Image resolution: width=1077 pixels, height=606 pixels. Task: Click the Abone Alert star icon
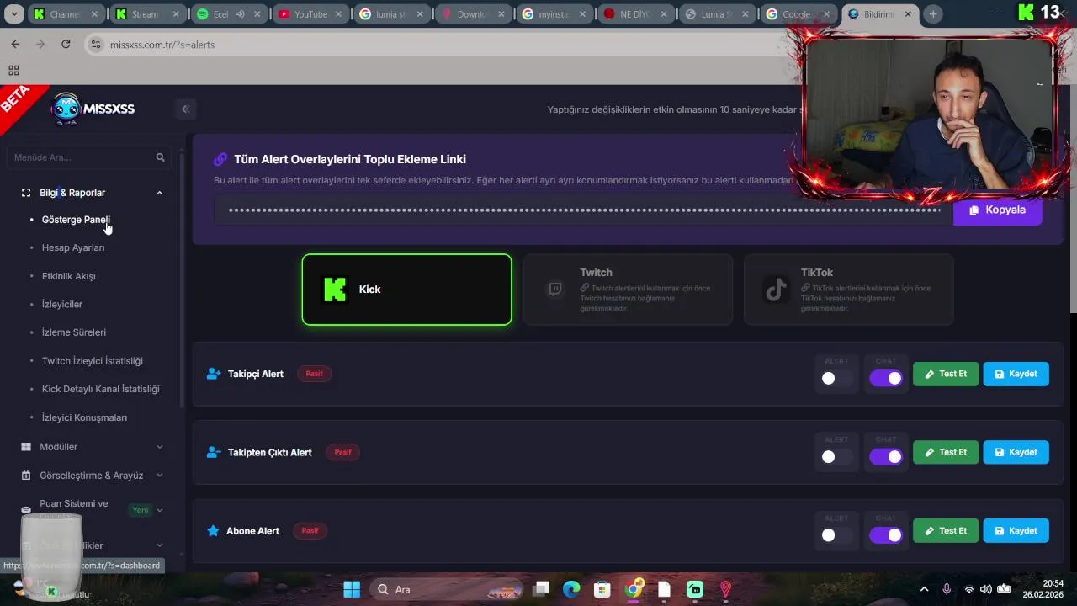click(x=213, y=531)
